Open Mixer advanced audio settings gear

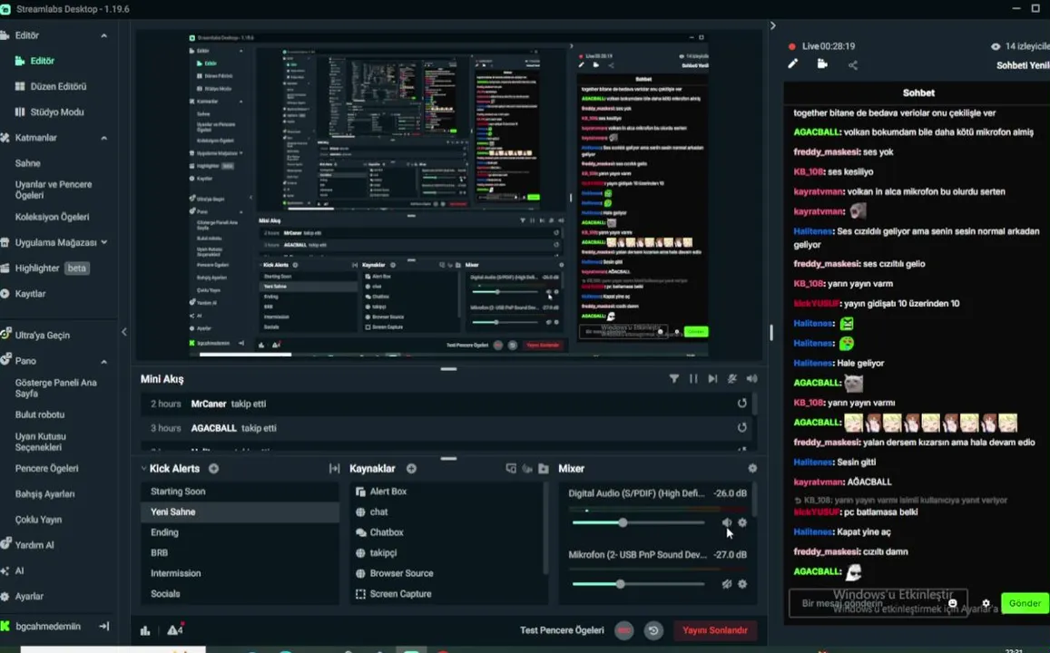[752, 468]
